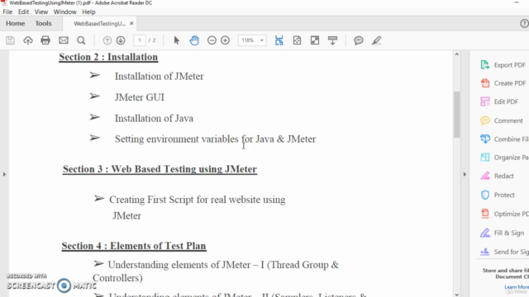Select the highlight text pen icon
Image resolution: width=529 pixels, height=297 pixels.
(377, 40)
